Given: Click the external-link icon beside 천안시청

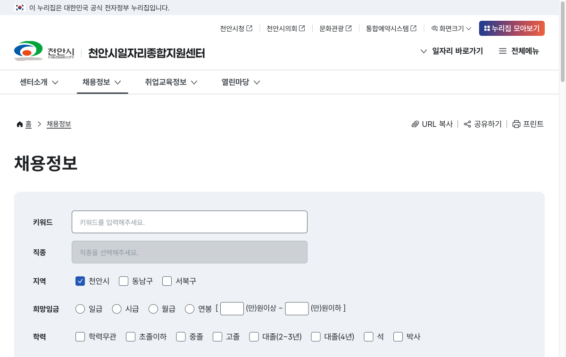Looking at the screenshot, I should [250, 28].
